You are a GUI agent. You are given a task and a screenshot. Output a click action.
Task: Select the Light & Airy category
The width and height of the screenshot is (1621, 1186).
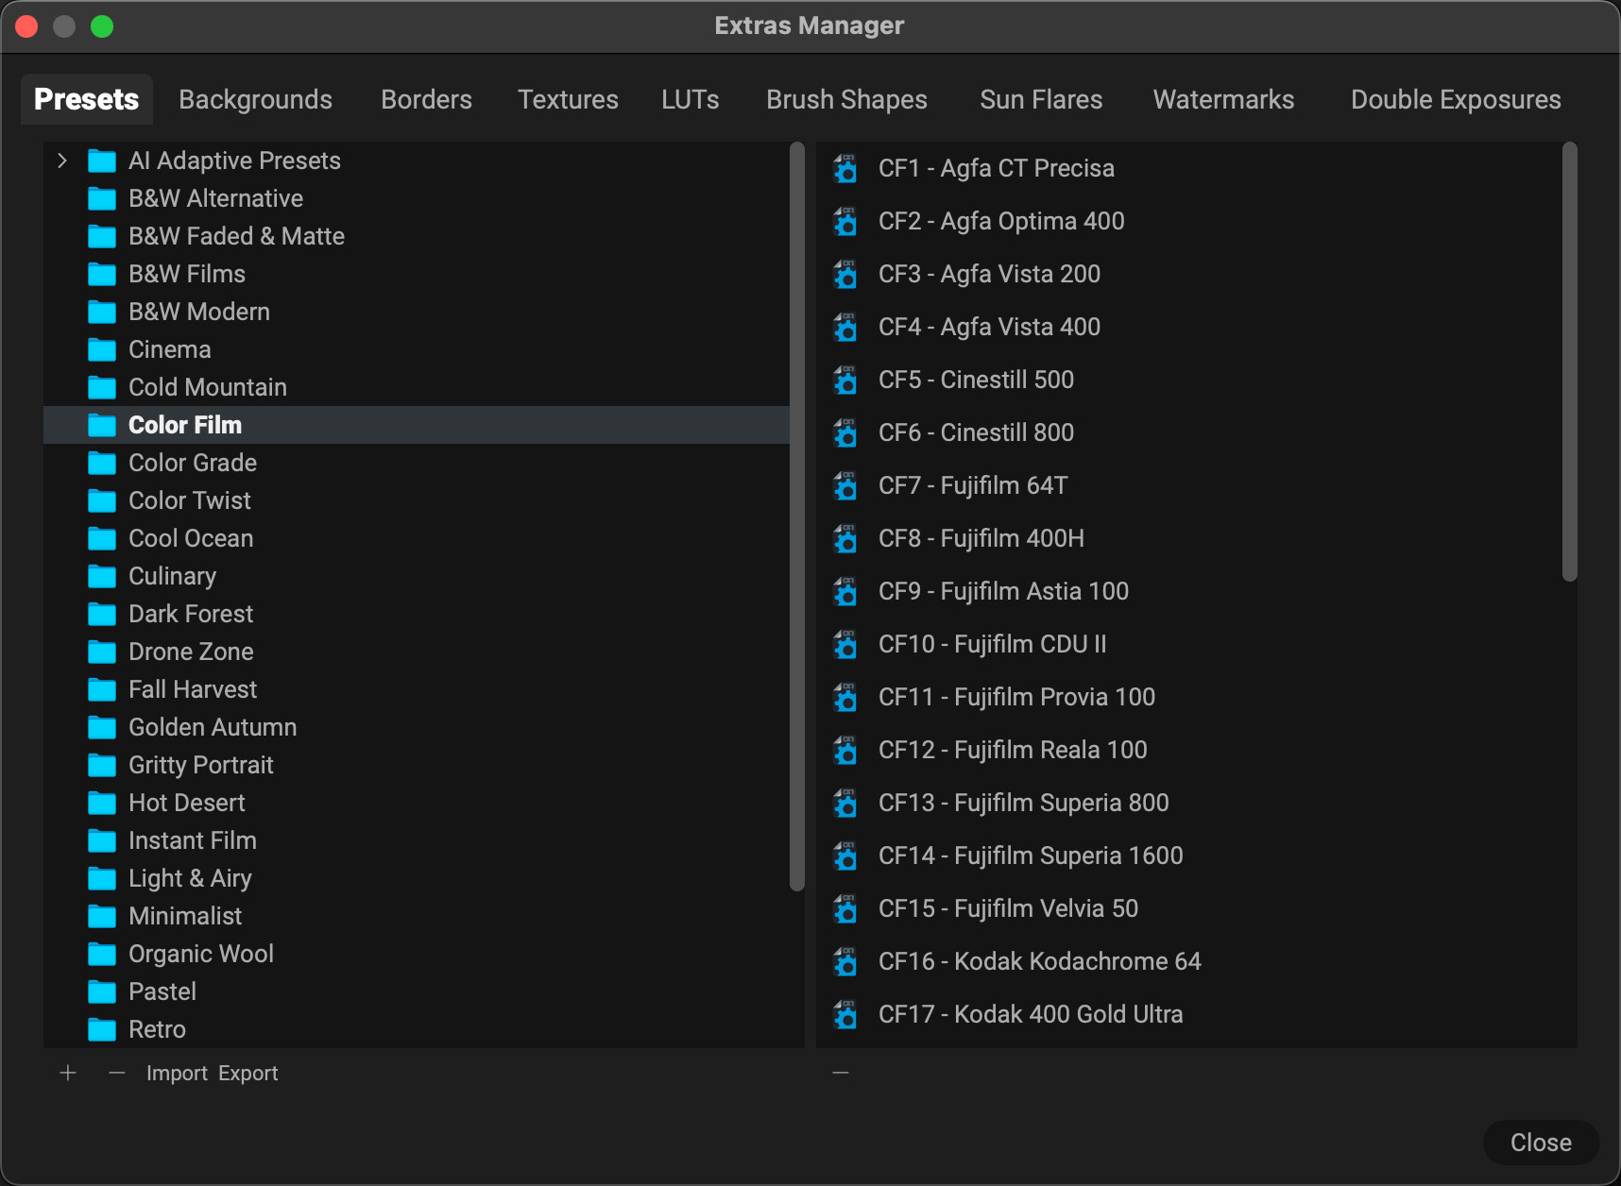[x=417, y=878]
